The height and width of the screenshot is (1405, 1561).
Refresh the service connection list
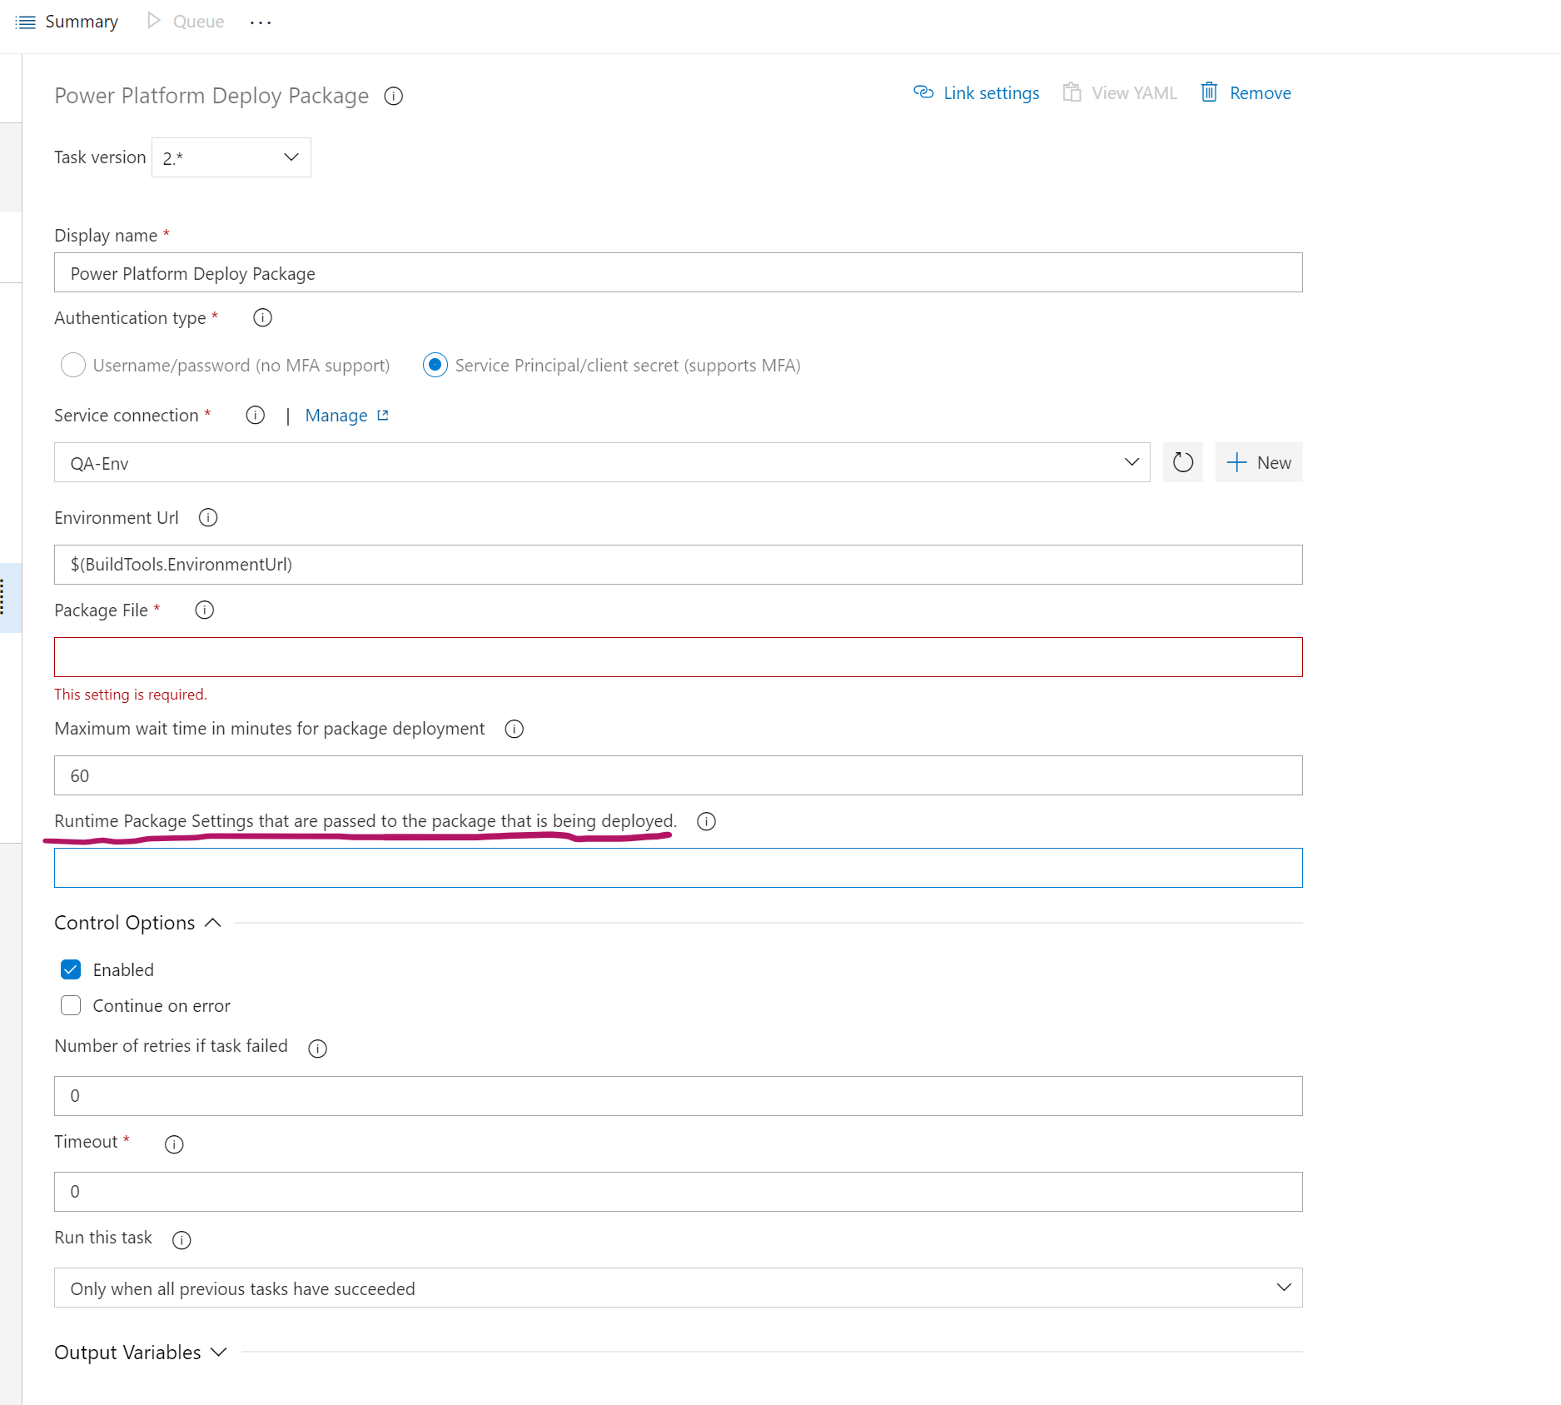[x=1182, y=462]
